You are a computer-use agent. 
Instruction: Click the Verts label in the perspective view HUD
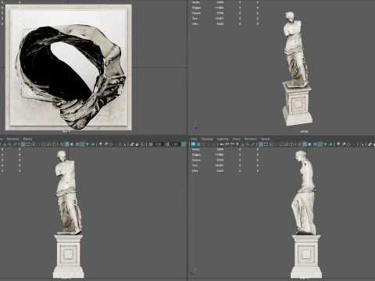point(196,2)
